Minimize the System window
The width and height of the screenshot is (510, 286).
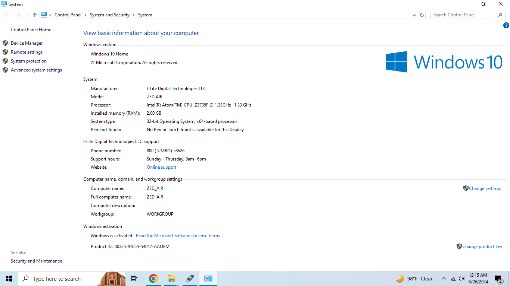(x=467, y=4)
